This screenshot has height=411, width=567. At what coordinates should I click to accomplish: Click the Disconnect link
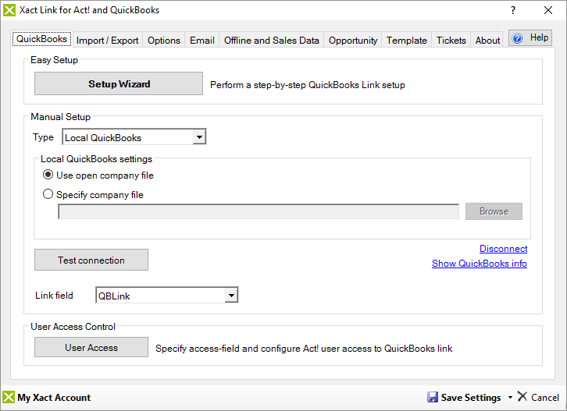504,249
